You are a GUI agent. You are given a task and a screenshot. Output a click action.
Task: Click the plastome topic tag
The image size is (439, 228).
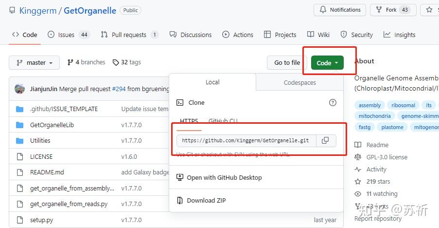(x=392, y=127)
